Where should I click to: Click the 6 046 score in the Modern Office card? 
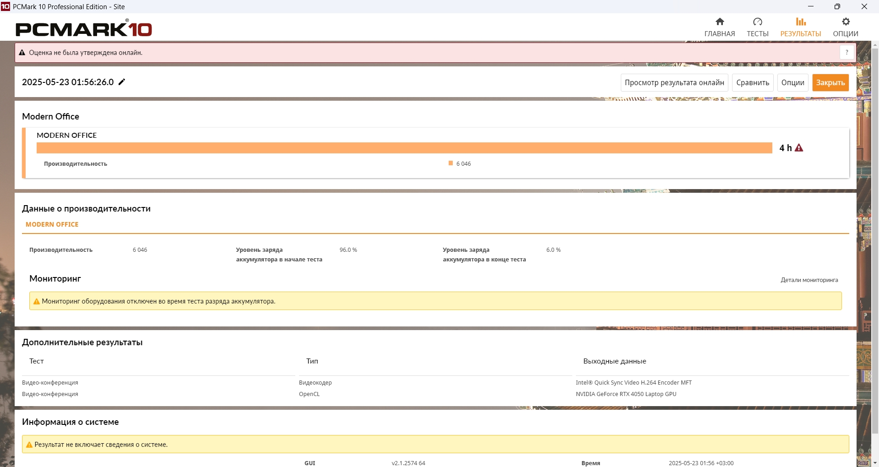click(463, 164)
